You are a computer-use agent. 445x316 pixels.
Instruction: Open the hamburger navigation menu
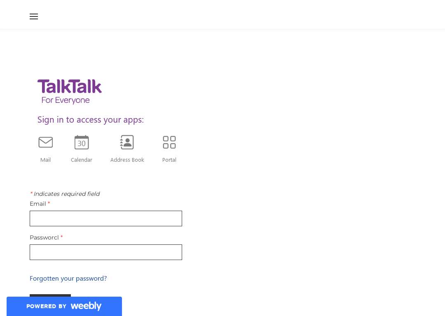pos(34,16)
